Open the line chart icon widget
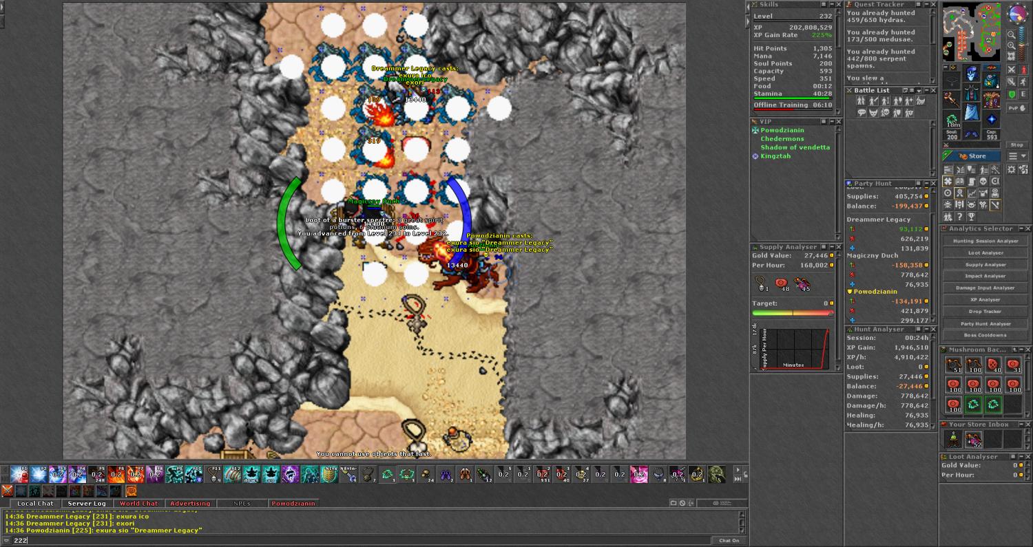 pos(971,193)
